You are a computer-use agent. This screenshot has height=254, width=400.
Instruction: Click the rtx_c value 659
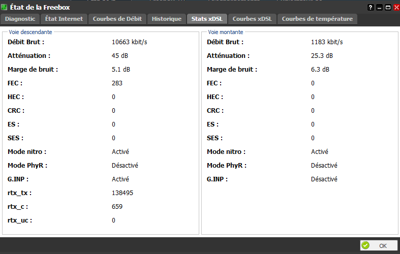(x=117, y=207)
